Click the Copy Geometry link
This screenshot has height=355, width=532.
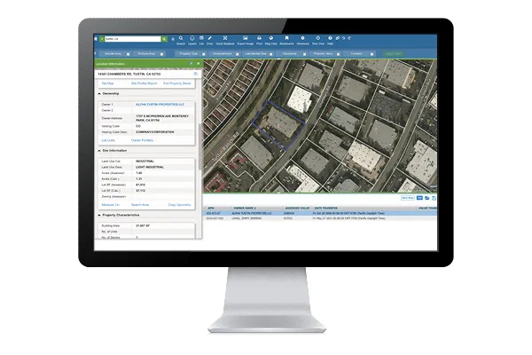point(179,205)
